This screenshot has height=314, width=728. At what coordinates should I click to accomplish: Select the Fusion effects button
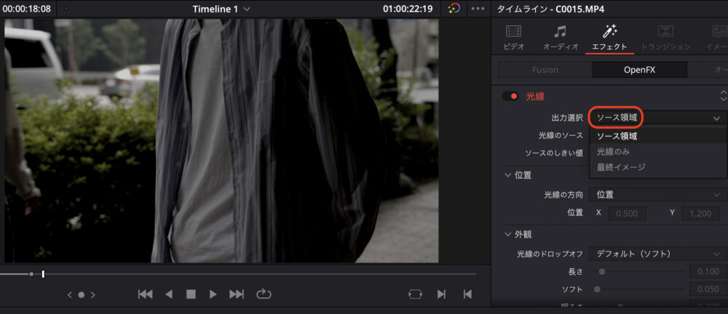[x=545, y=70]
